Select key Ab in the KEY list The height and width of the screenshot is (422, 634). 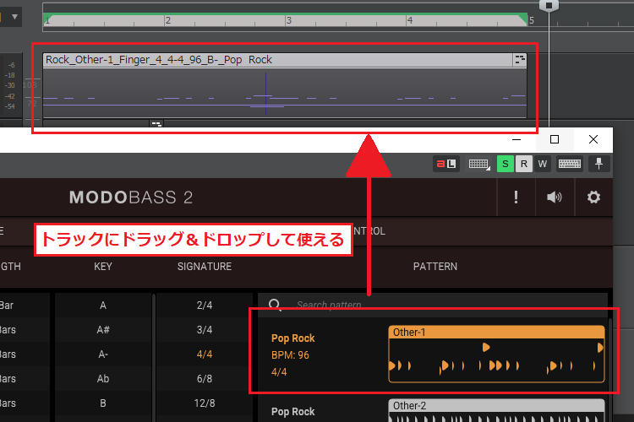[x=103, y=379]
